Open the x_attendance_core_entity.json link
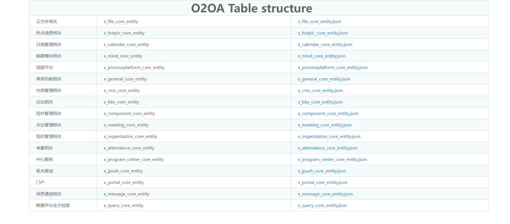Image resolution: width=510 pixels, height=224 pixels. (327, 148)
